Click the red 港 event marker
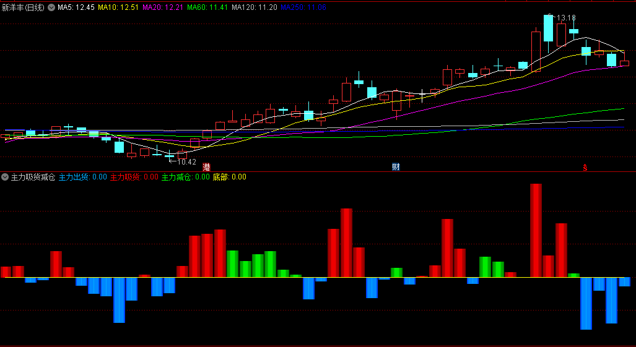This screenshot has height=347, width=636. pyautogui.click(x=206, y=167)
